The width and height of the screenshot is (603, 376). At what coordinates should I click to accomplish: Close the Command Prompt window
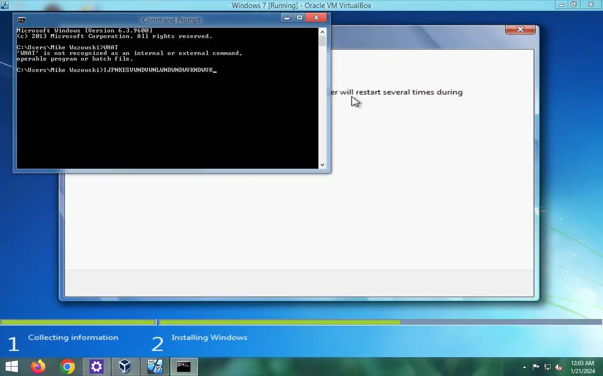(316, 18)
